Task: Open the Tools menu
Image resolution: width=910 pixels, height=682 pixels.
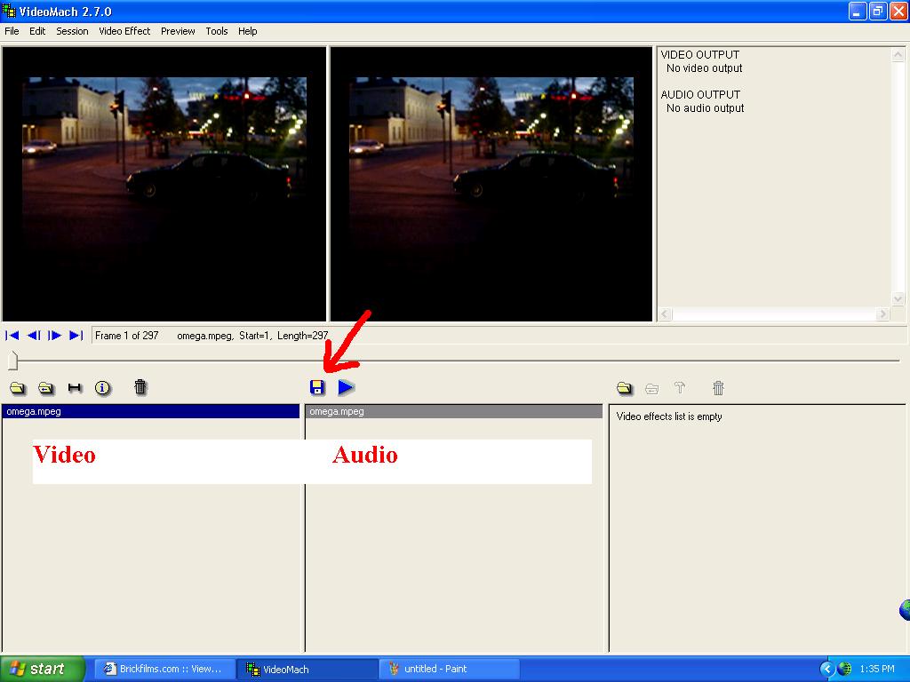Action: coord(217,31)
